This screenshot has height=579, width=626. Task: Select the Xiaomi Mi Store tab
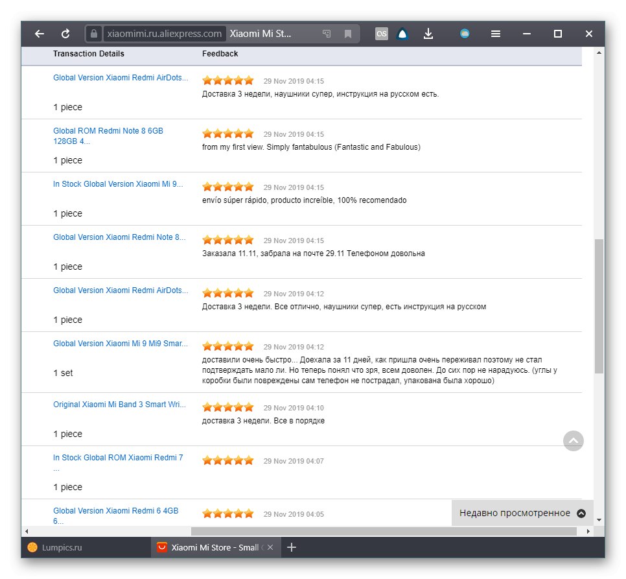[x=216, y=547]
